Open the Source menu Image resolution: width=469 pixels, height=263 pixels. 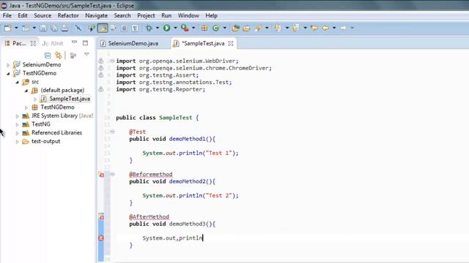(43, 15)
